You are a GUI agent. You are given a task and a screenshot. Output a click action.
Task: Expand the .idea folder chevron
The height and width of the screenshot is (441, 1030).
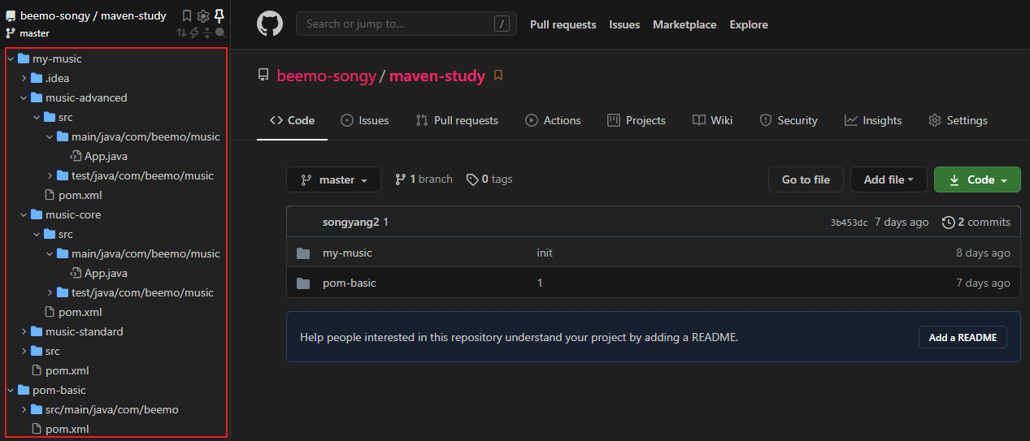click(24, 78)
